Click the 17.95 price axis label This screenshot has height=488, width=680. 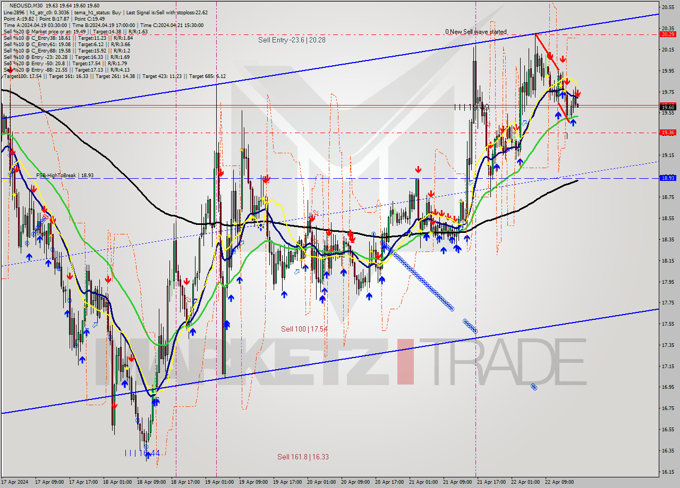click(668, 282)
